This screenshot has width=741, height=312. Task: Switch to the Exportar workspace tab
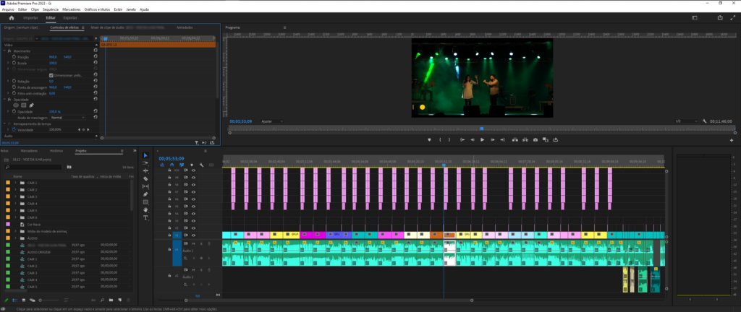coord(70,18)
